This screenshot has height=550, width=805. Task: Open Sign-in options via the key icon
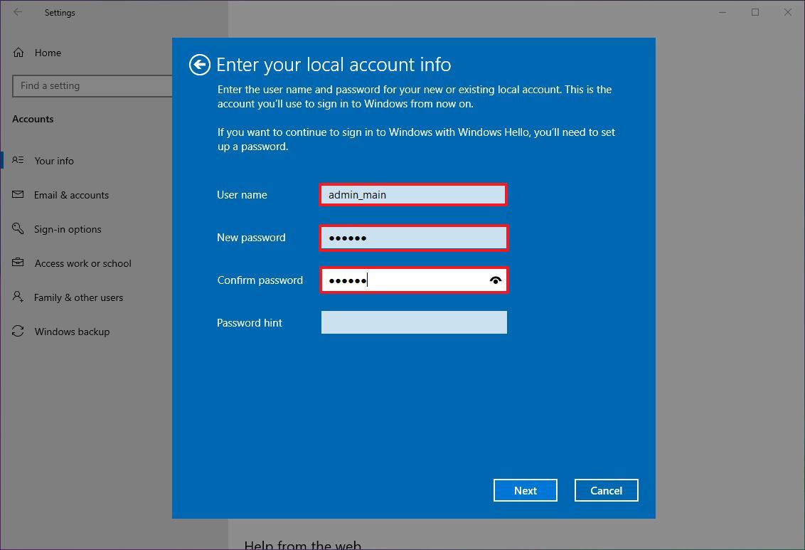pyautogui.click(x=18, y=229)
